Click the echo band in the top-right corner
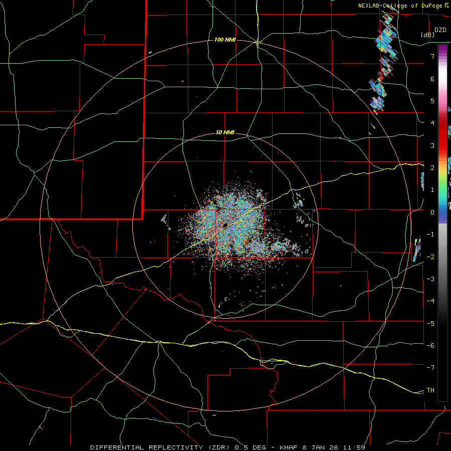451x451 pixels. point(384,62)
